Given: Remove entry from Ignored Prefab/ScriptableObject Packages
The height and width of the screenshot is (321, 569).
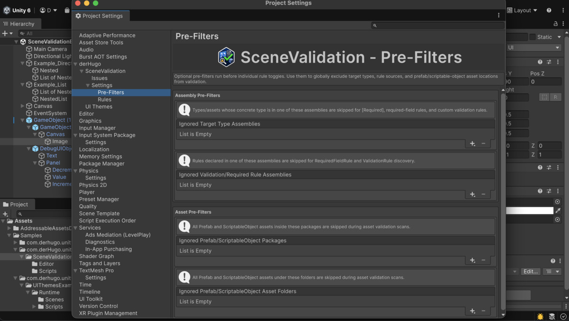Looking at the screenshot, I should (x=484, y=260).
